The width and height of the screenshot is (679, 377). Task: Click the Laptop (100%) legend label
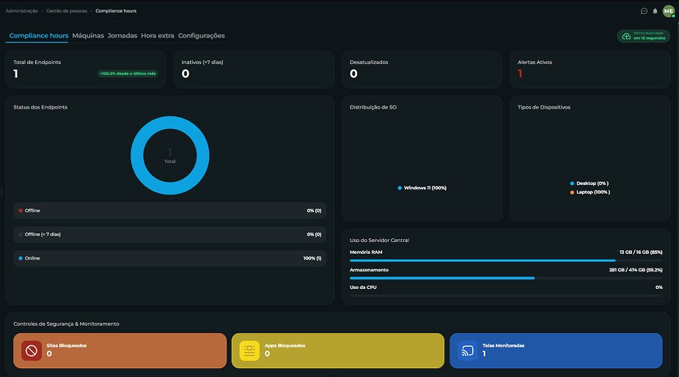point(593,192)
